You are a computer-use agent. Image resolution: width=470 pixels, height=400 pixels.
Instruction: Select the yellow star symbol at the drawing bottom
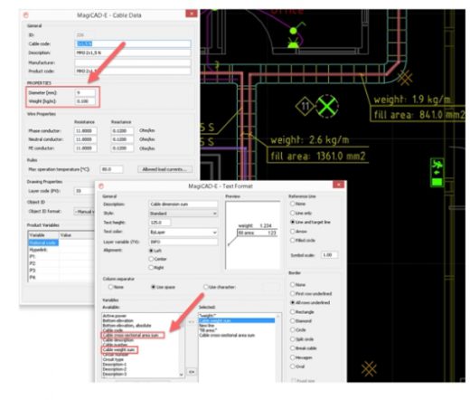point(369,368)
